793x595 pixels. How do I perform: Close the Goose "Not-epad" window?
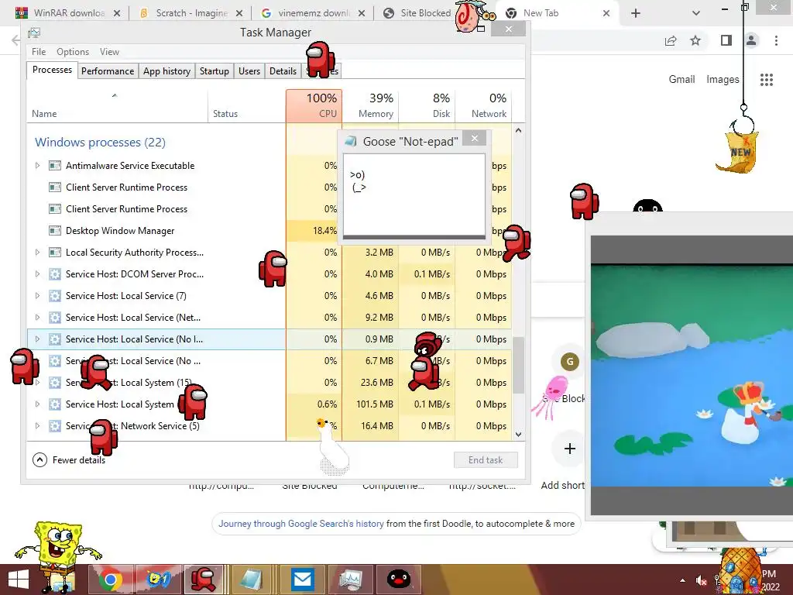pos(475,138)
